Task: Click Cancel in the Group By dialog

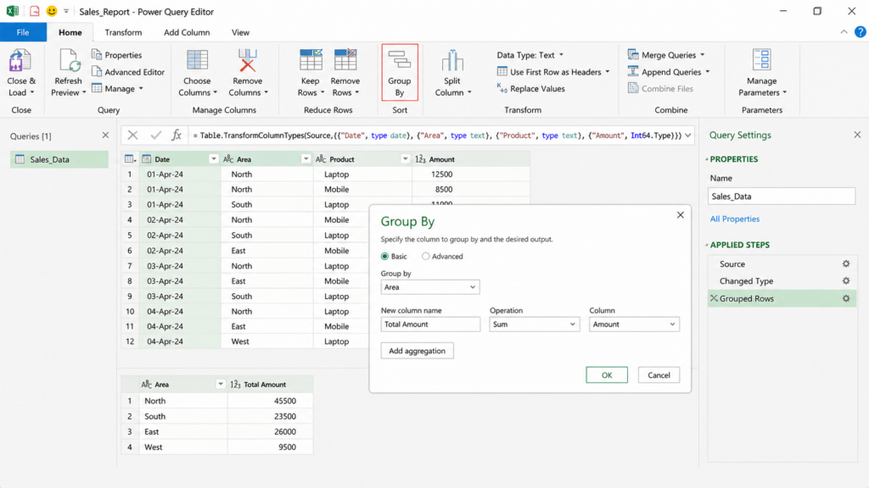Action: coord(659,375)
